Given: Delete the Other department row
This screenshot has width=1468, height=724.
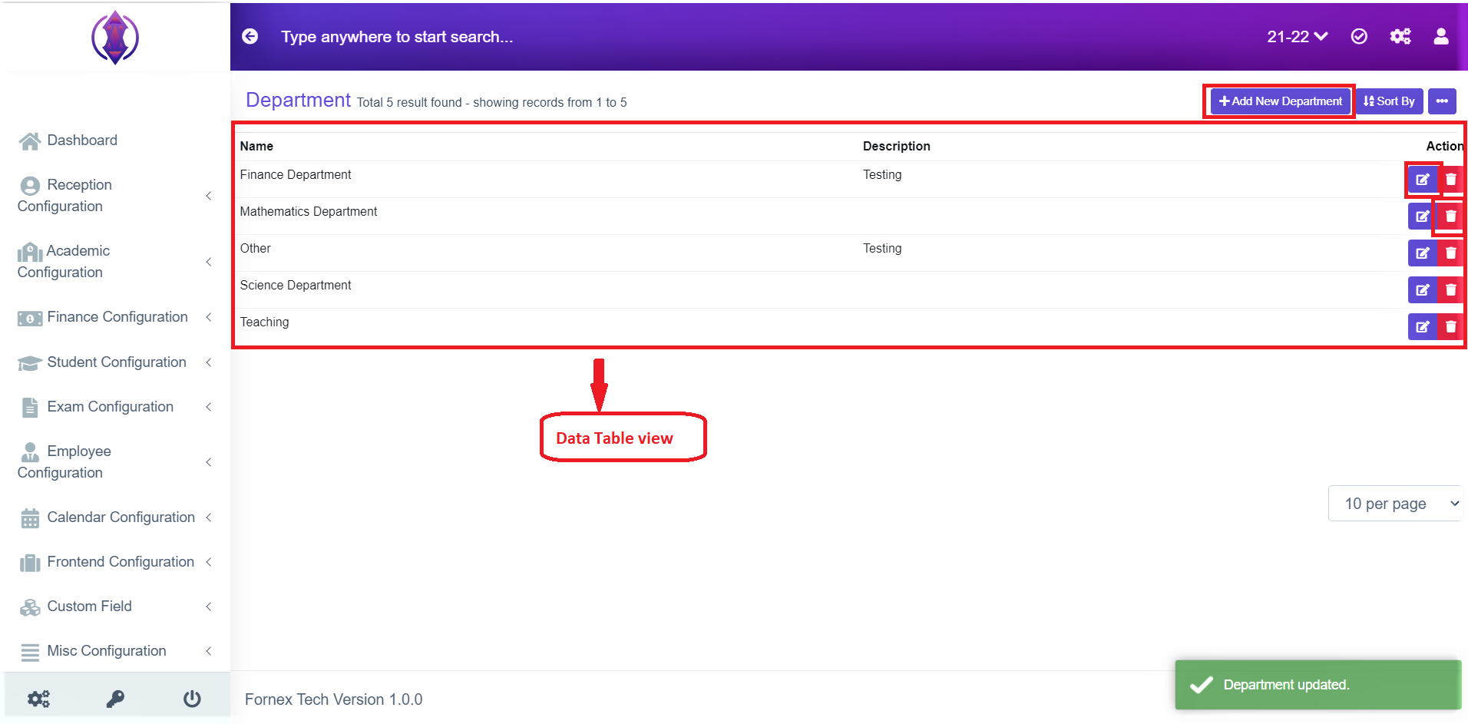Looking at the screenshot, I should (x=1450, y=253).
